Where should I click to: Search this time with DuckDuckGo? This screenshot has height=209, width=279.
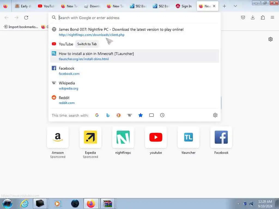(119, 115)
